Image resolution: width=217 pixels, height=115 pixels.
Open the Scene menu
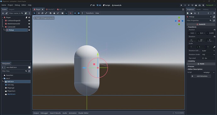4,5
